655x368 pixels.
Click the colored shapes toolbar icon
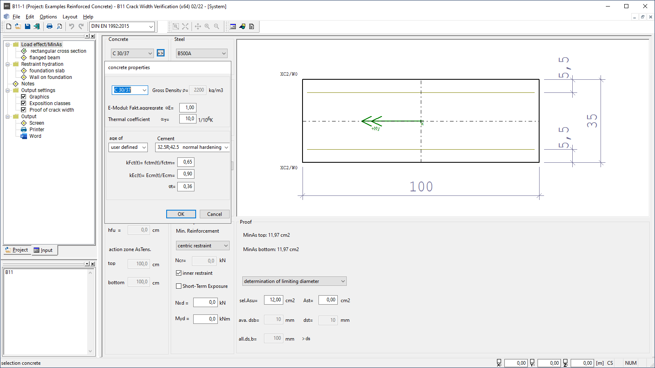(x=242, y=26)
